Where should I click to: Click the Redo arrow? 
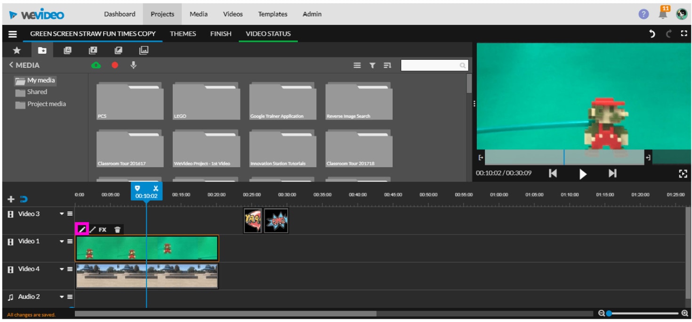click(668, 34)
